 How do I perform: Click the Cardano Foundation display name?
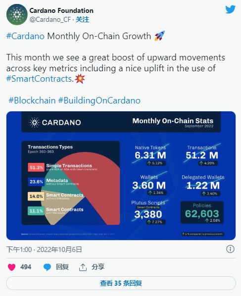(61, 10)
